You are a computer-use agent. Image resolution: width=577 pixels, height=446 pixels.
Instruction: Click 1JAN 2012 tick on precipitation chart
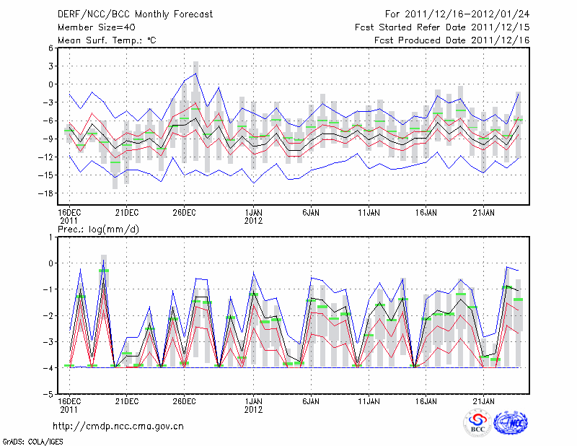coord(253,404)
